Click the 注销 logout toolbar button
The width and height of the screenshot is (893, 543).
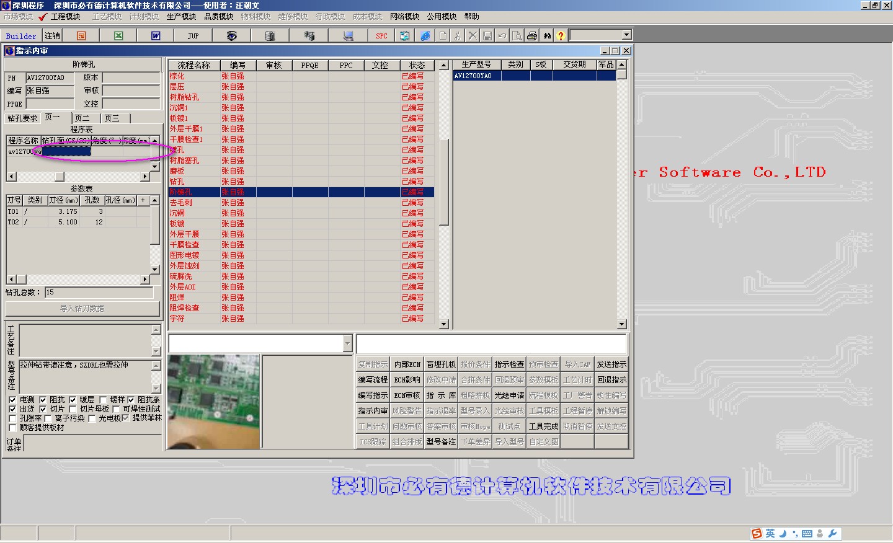(53, 36)
